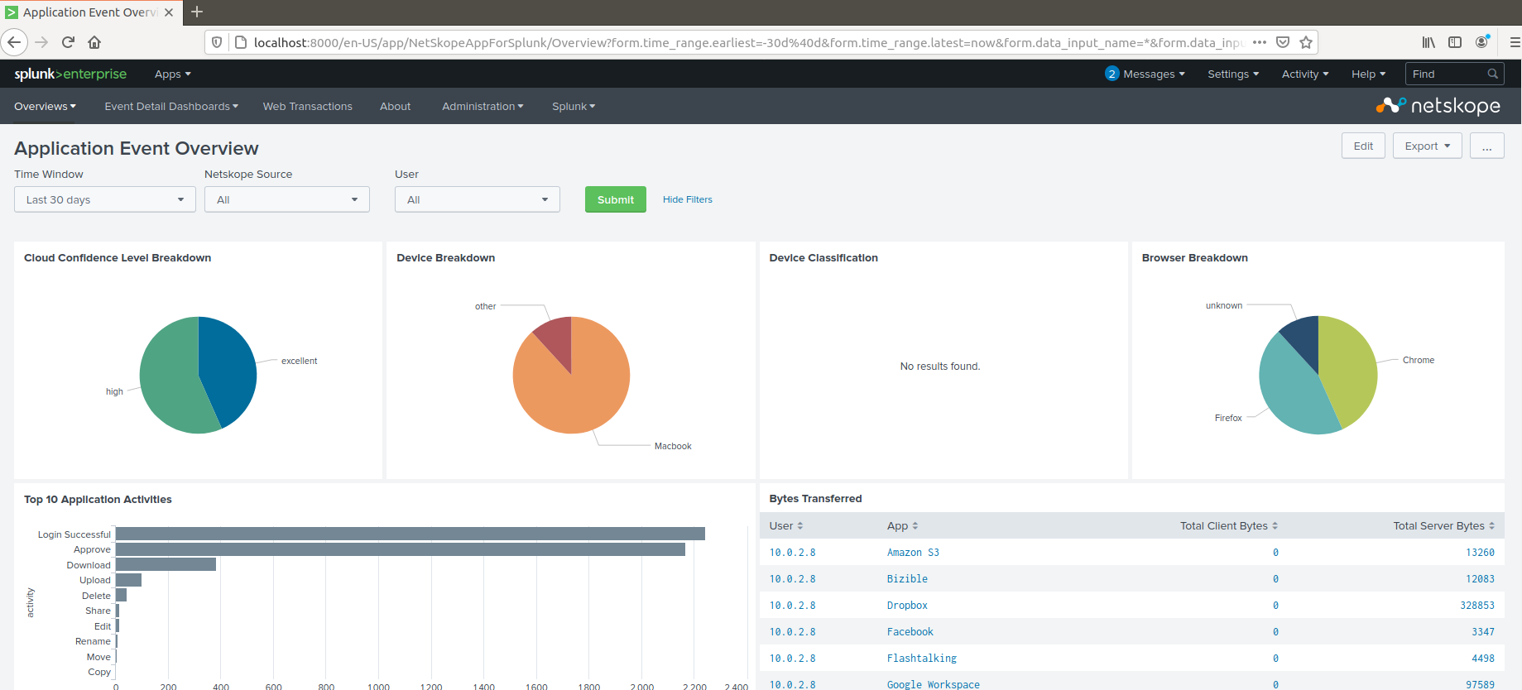Click the 328853 server bytes value

coord(1477,606)
